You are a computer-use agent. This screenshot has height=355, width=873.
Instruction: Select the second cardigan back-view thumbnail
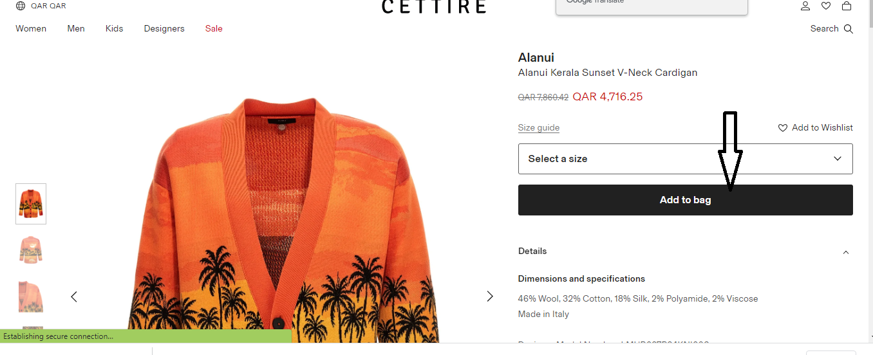pos(31,250)
